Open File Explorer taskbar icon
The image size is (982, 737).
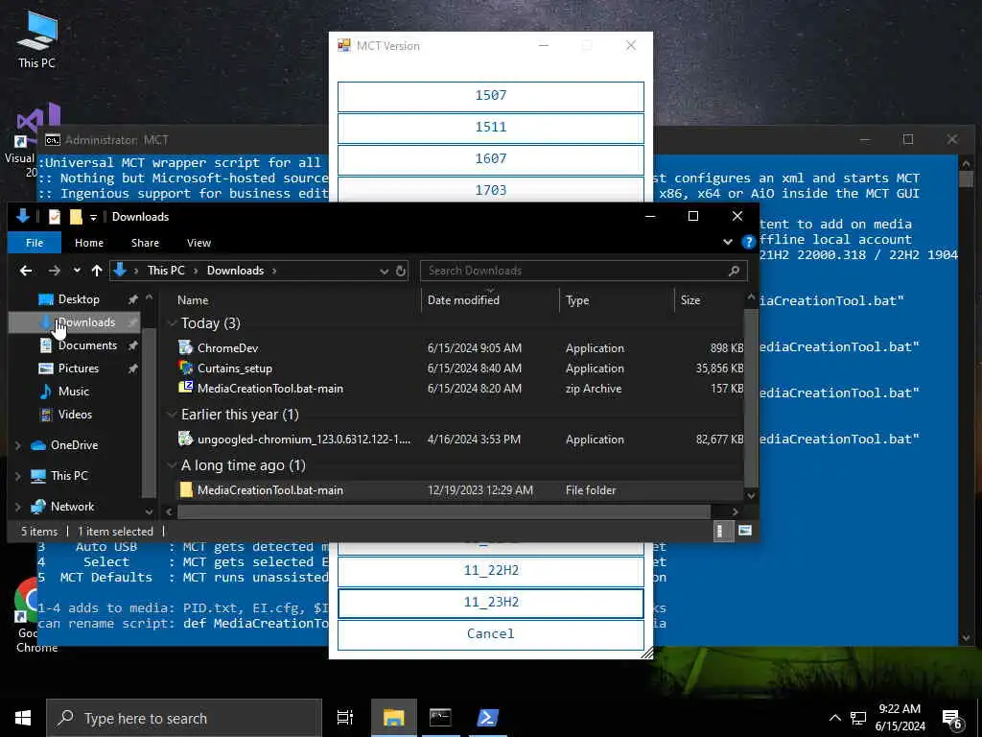(x=393, y=718)
